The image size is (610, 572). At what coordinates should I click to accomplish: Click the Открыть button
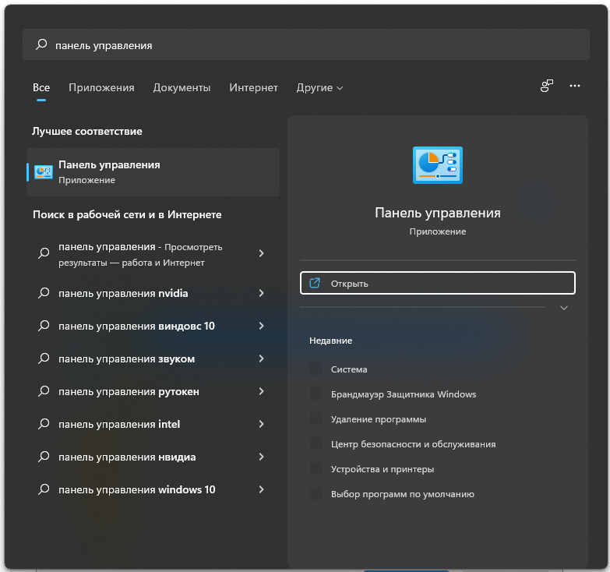(x=438, y=283)
